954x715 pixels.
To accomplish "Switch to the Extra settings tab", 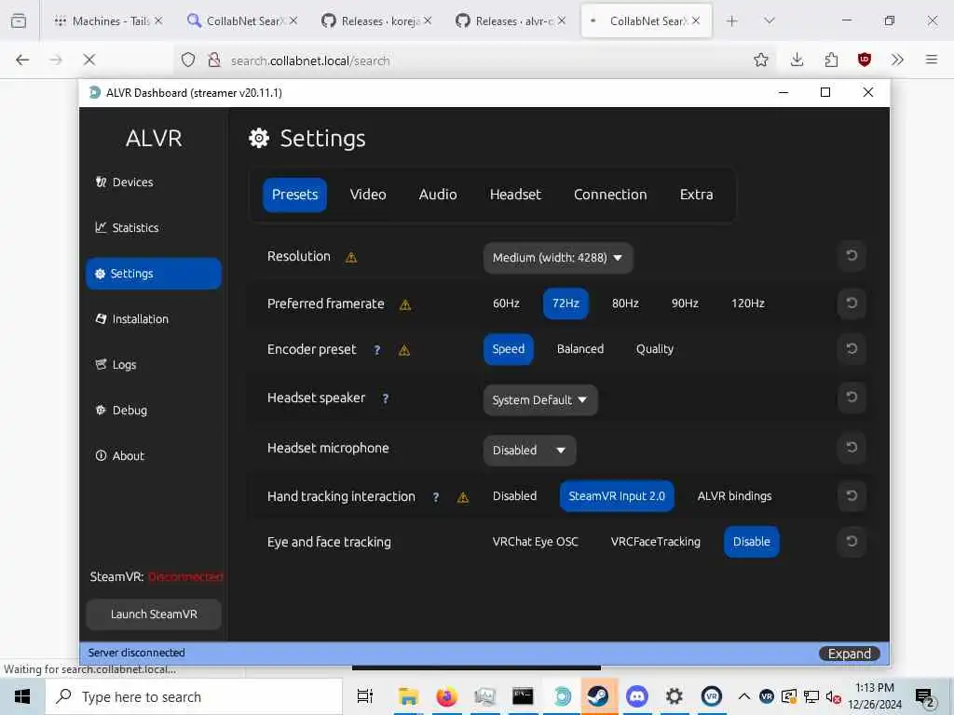I will (x=696, y=195).
